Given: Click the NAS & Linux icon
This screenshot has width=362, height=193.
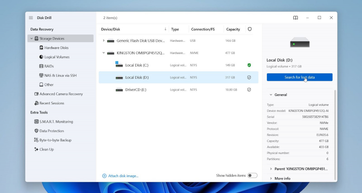Looking at the screenshot, I should (41, 75).
